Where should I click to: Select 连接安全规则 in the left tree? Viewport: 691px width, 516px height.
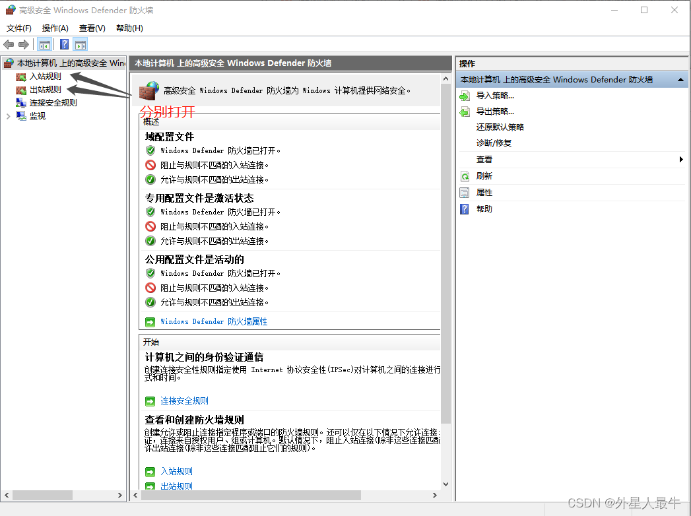53,103
